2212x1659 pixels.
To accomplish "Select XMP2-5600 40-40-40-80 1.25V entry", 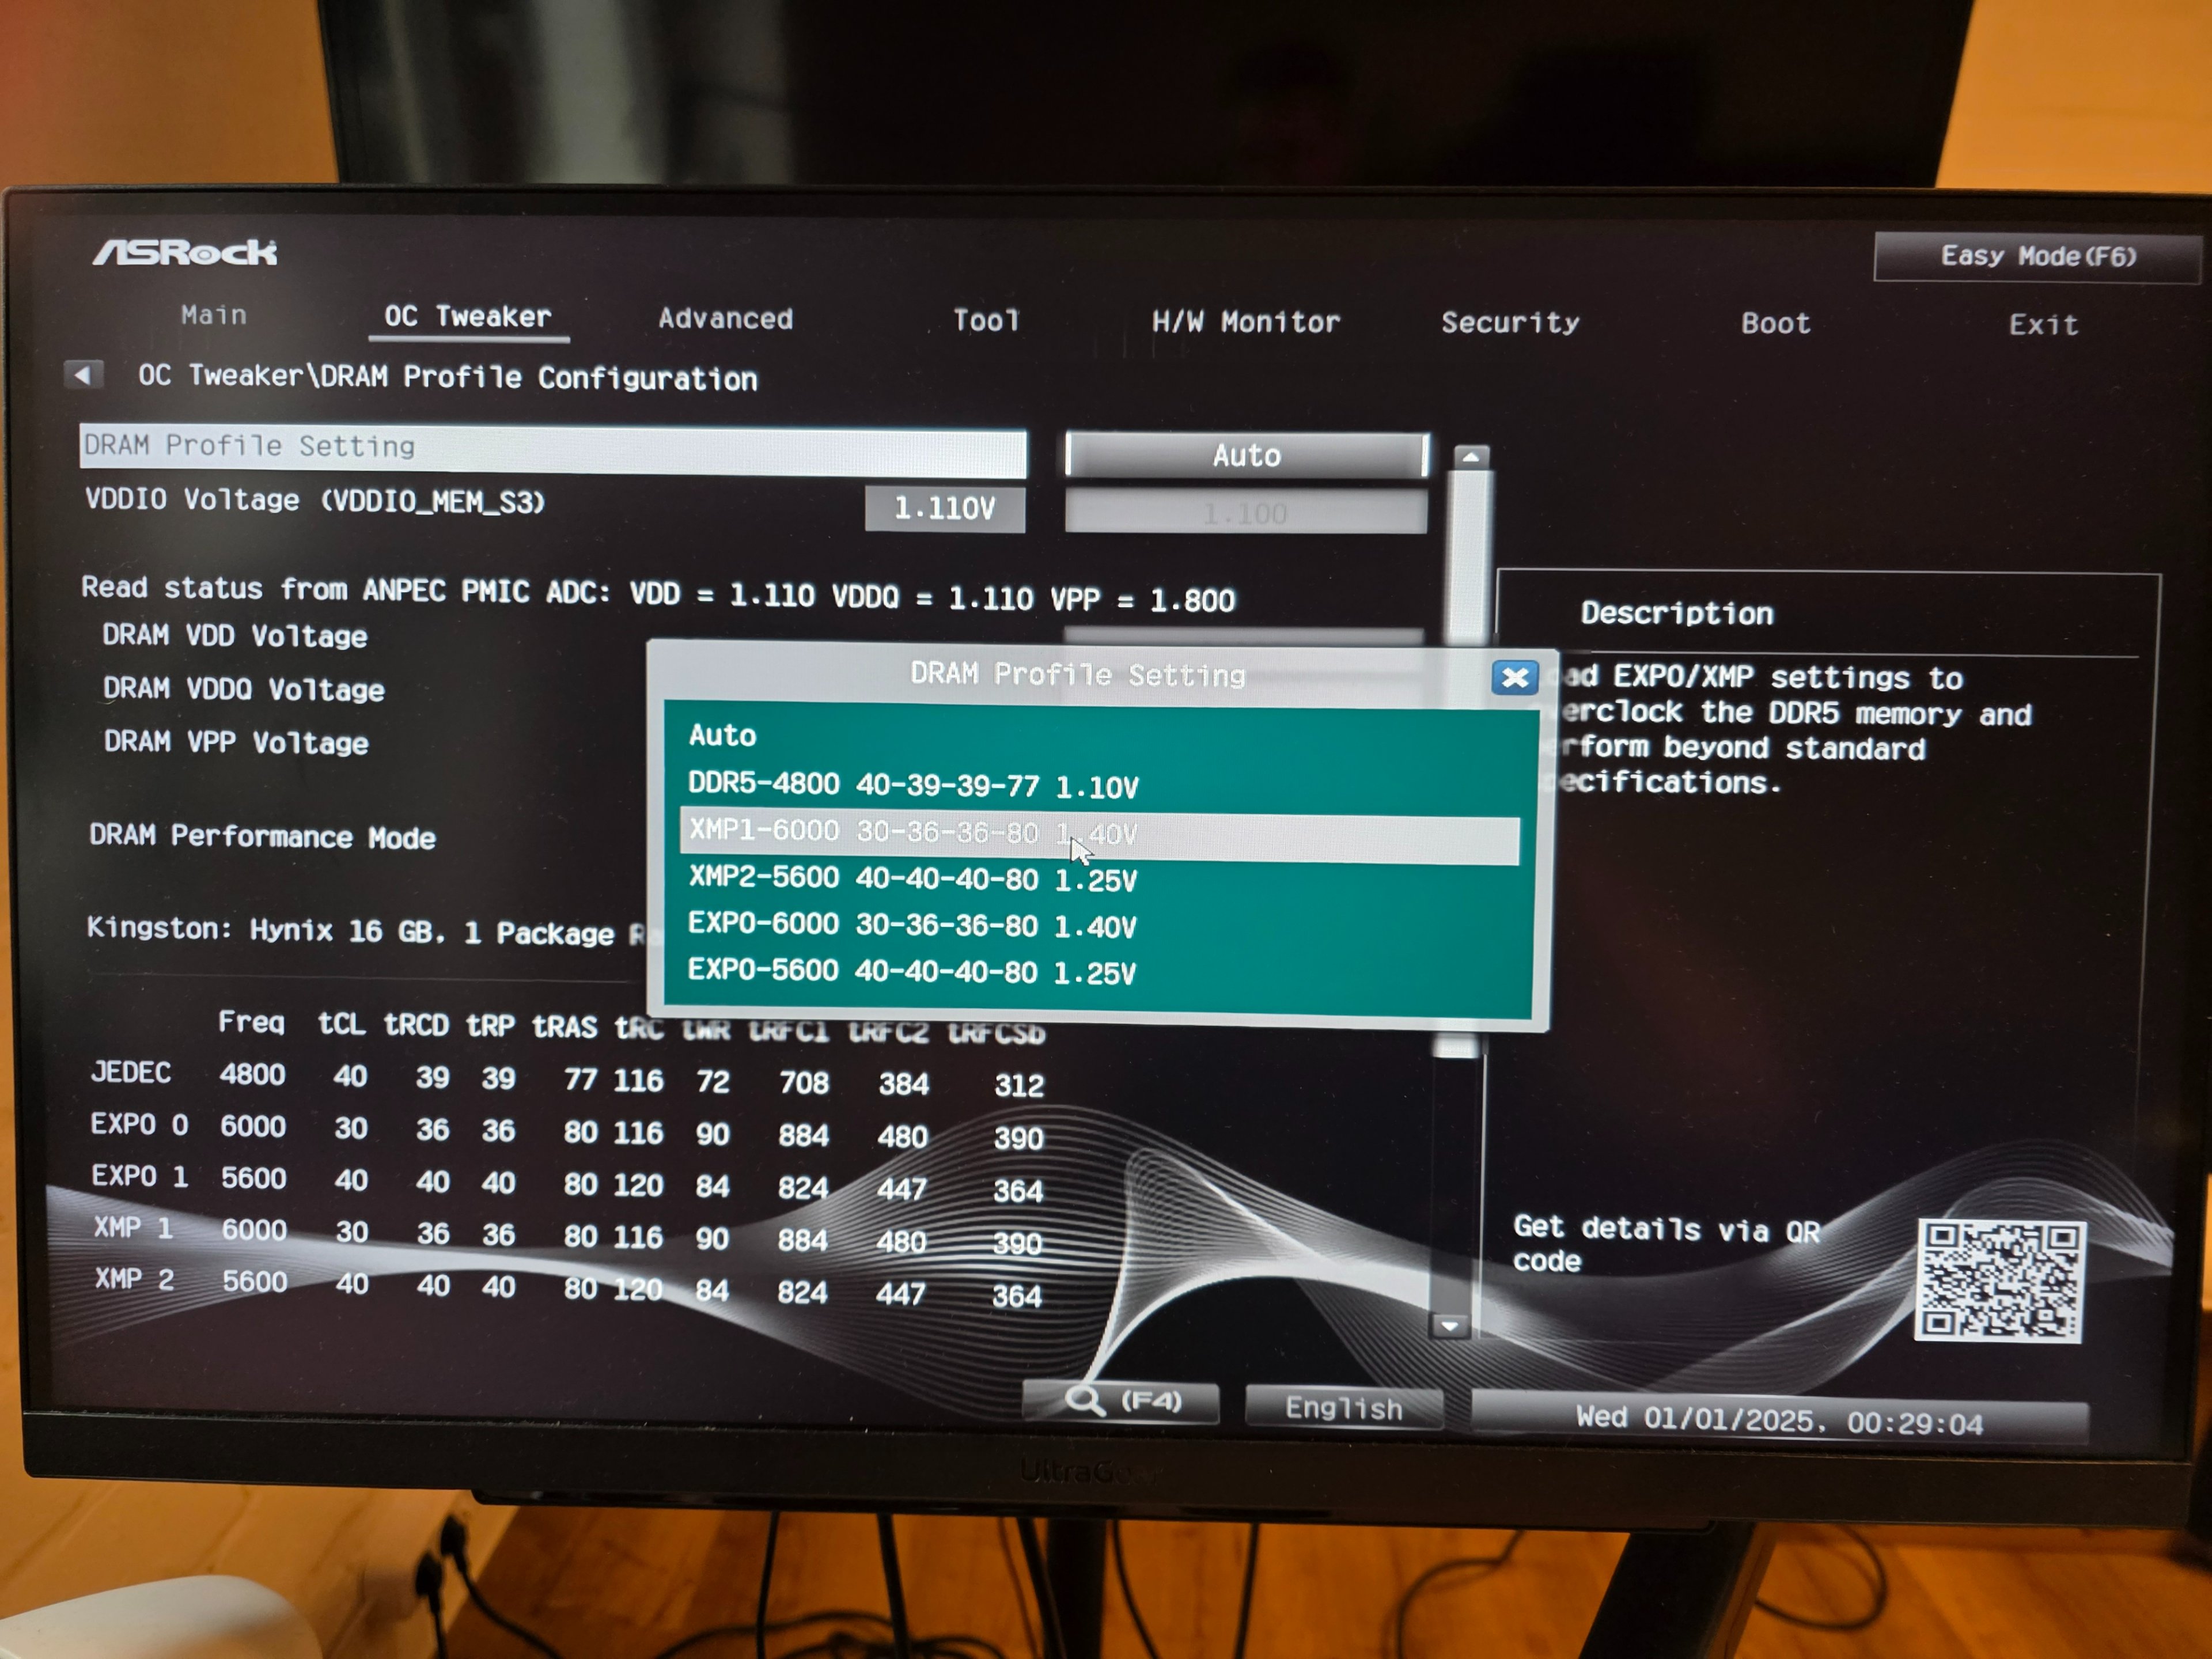I will click(x=912, y=880).
